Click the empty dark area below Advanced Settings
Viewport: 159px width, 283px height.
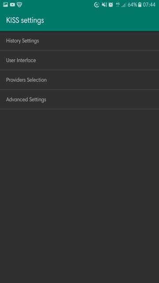[79, 196]
